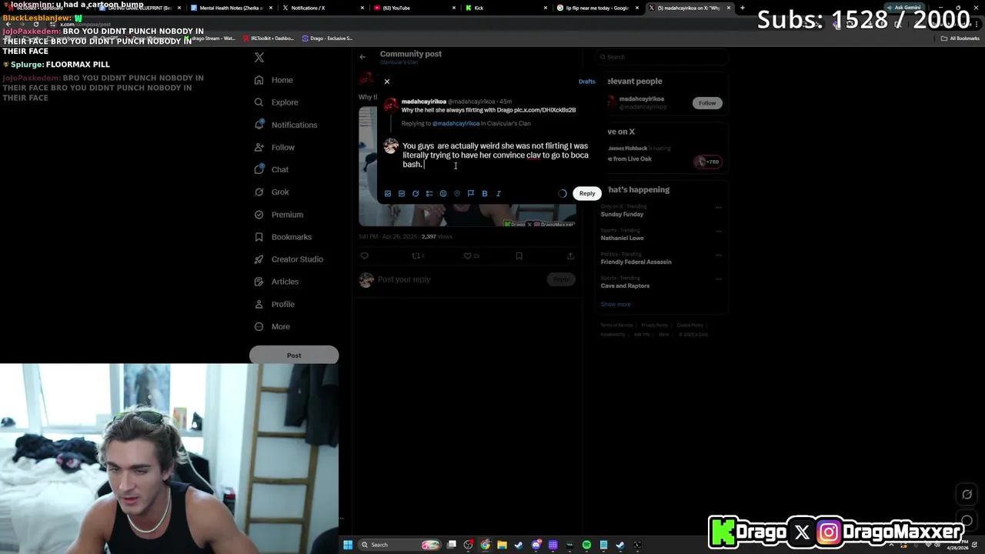
Task: Open Premium in X sidebar
Action: point(279,215)
